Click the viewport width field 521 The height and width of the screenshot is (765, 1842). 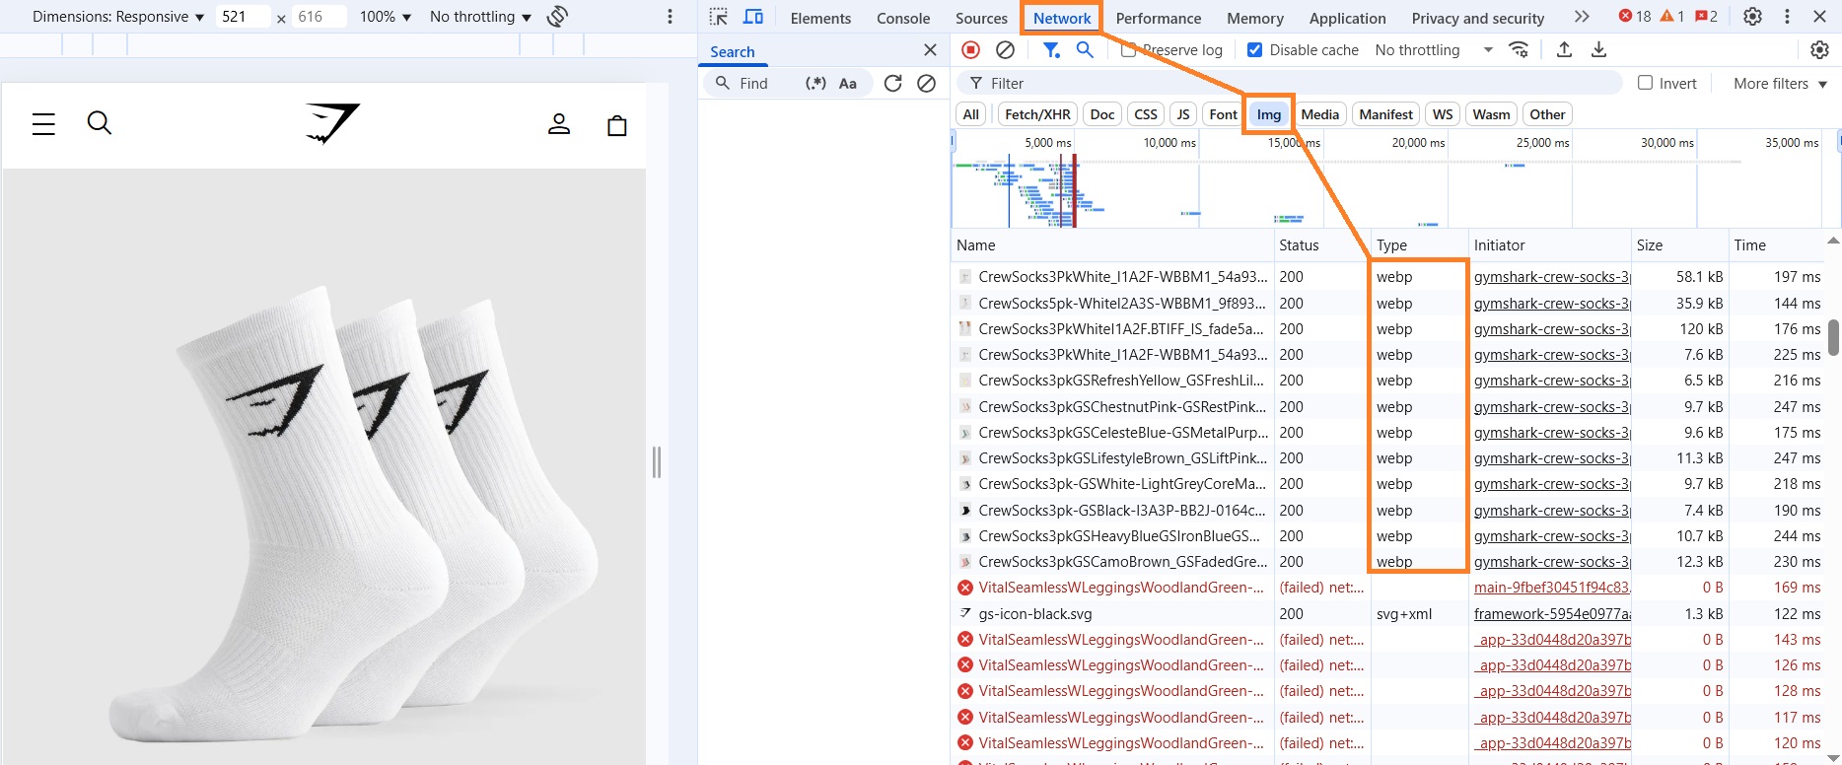[x=243, y=17]
